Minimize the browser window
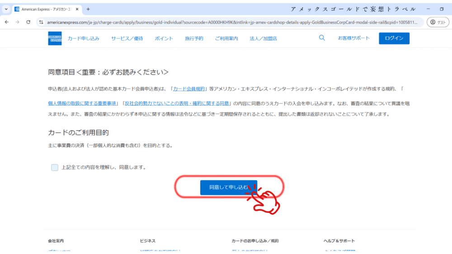The image size is (452, 254). click(428, 9)
